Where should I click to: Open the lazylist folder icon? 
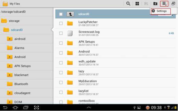pos(70,92)
